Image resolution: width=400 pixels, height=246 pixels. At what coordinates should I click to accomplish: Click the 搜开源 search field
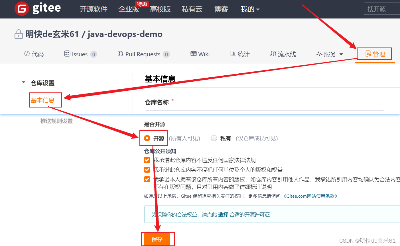click(382, 9)
